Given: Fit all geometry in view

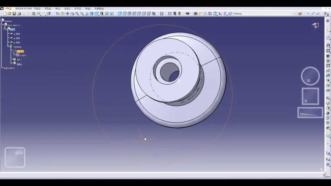Looking at the screenshot, I should point(63,14).
